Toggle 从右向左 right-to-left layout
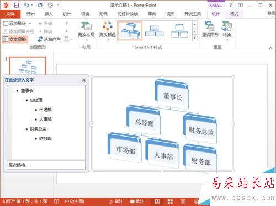Image resolution: width=276 pixels, height=206 pixels. coord(49,39)
